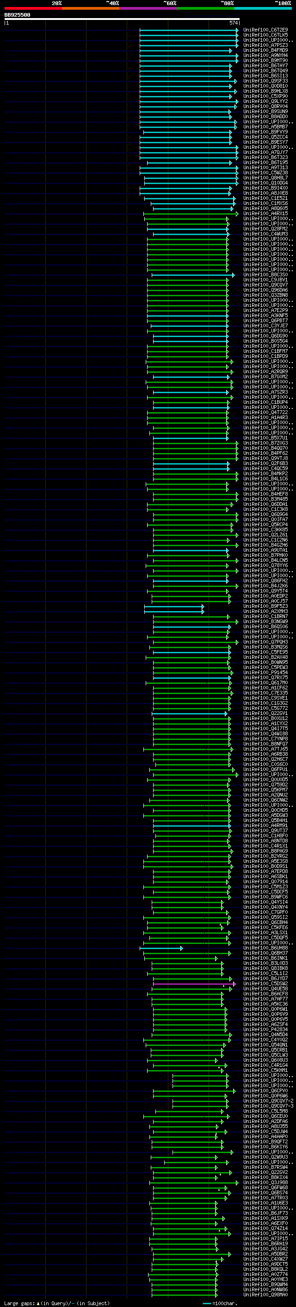The height and width of the screenshot is (1307, 296).
Task: Open hit UniRef100_A7QJY7
Action: coord(265,152)
